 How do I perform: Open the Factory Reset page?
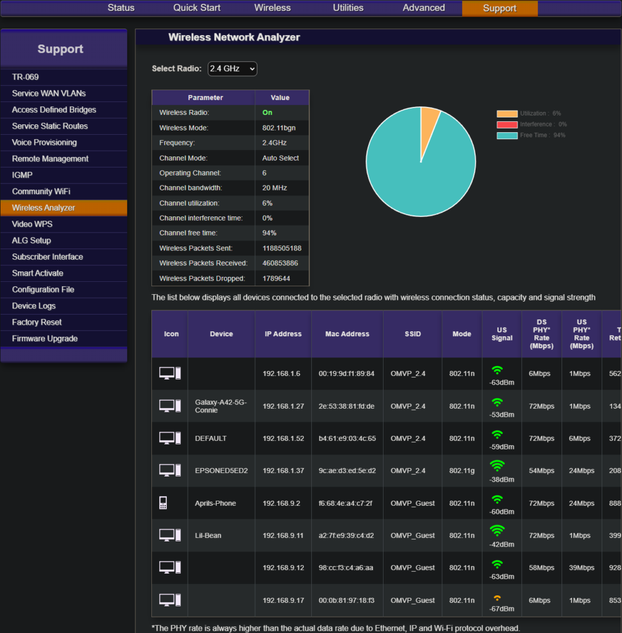pyautogui.click(x=37, y=322)
